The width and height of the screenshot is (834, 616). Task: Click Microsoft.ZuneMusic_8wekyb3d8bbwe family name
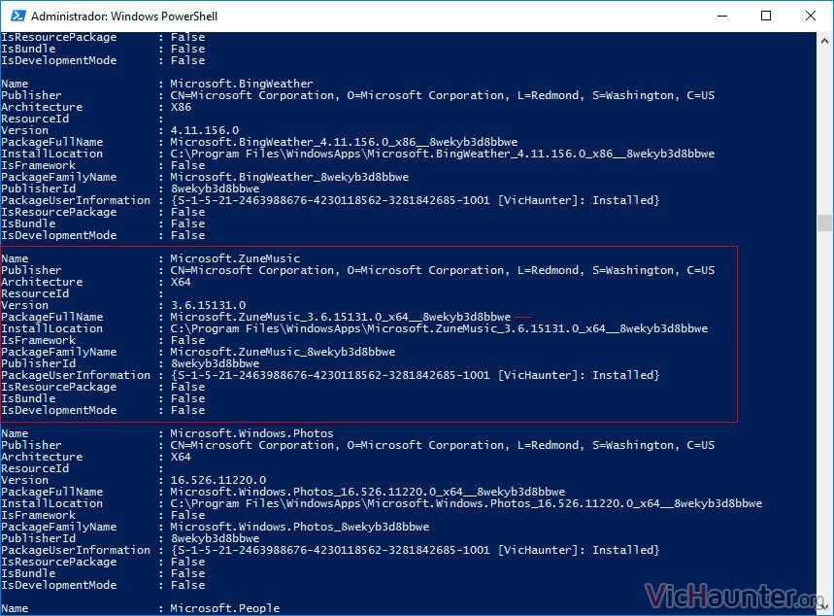(283, 352)
